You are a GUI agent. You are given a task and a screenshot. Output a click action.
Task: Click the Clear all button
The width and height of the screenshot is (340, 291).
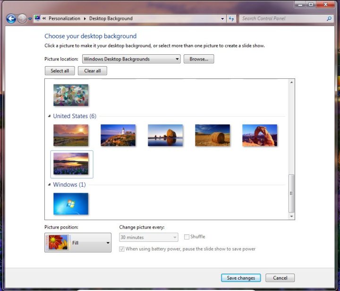coord(93,71)
